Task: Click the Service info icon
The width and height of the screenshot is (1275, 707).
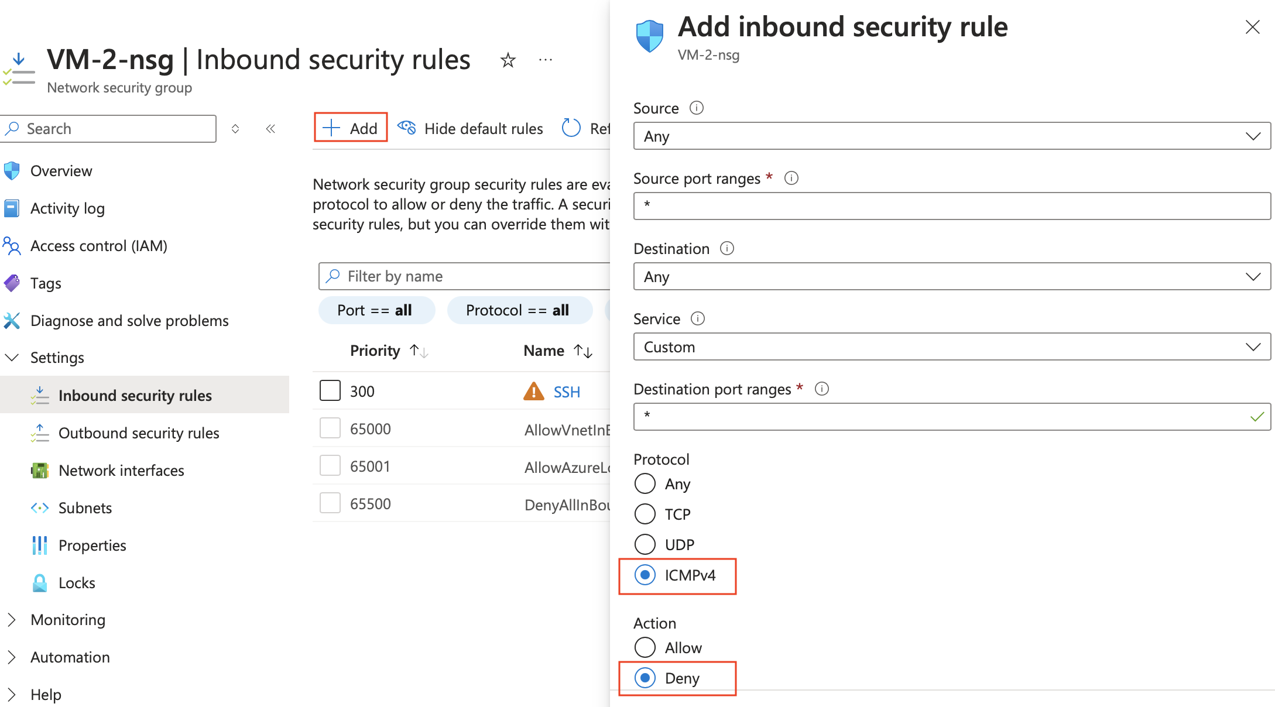Action: [698, 318]
